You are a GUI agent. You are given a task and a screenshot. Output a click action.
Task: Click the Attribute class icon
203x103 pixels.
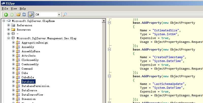[18, 56]
